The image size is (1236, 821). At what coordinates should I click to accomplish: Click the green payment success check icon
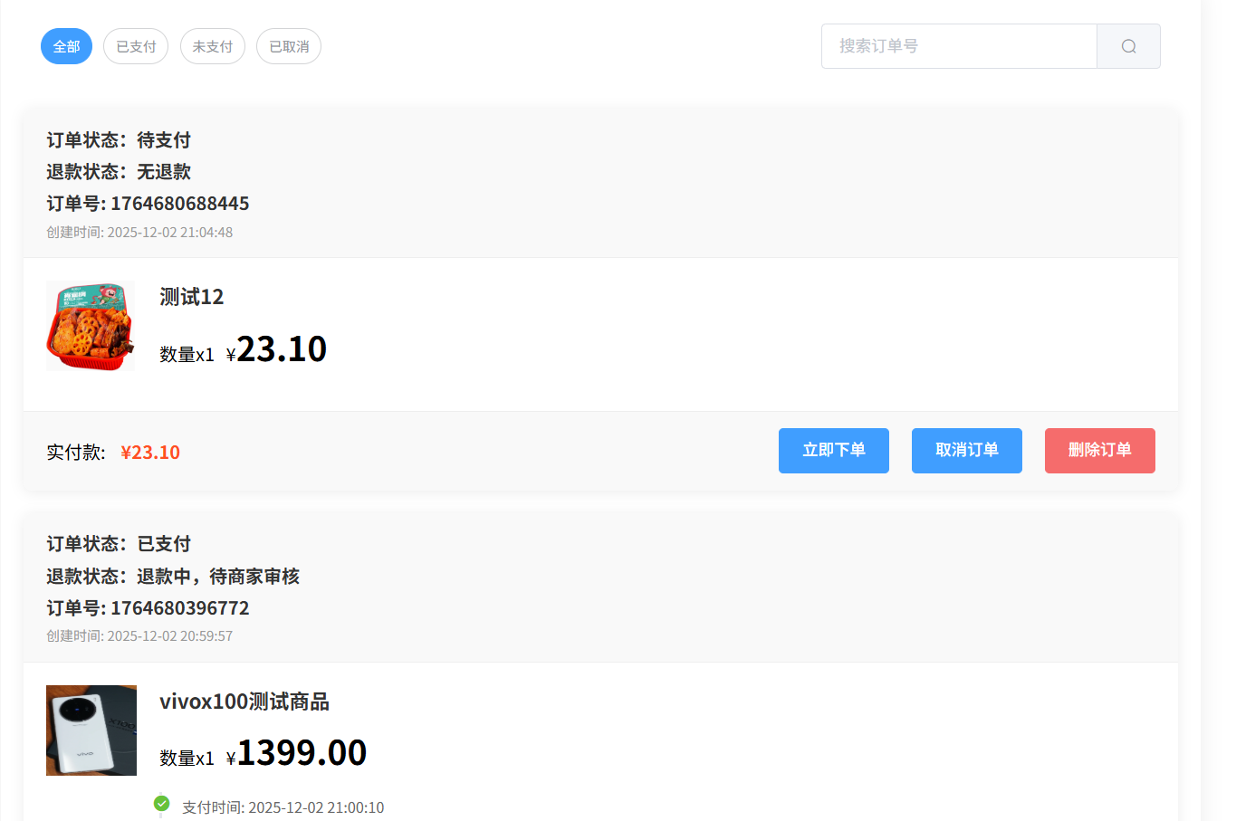(x=162, y=803)
